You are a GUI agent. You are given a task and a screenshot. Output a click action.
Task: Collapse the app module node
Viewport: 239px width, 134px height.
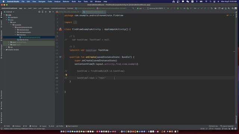click(4, 15)
